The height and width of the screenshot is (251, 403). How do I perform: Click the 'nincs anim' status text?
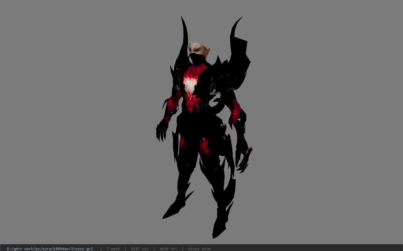click(x=199, y=249)
